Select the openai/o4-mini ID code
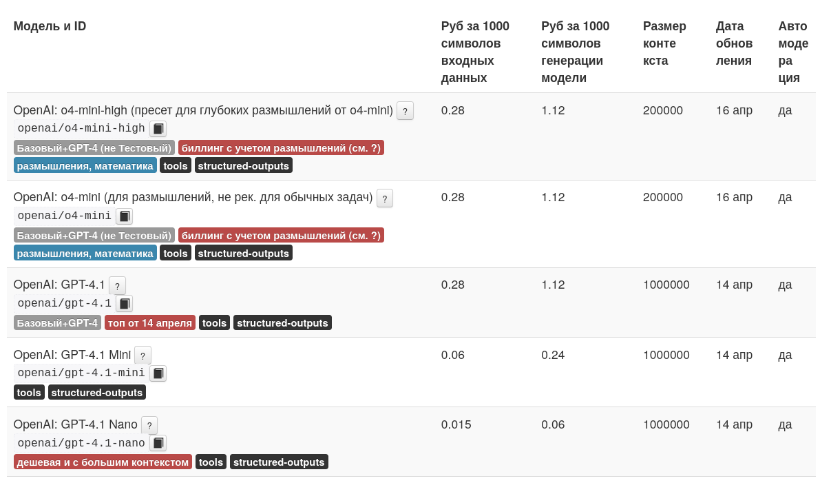The image size is (831, 483). tap(65, 216)
